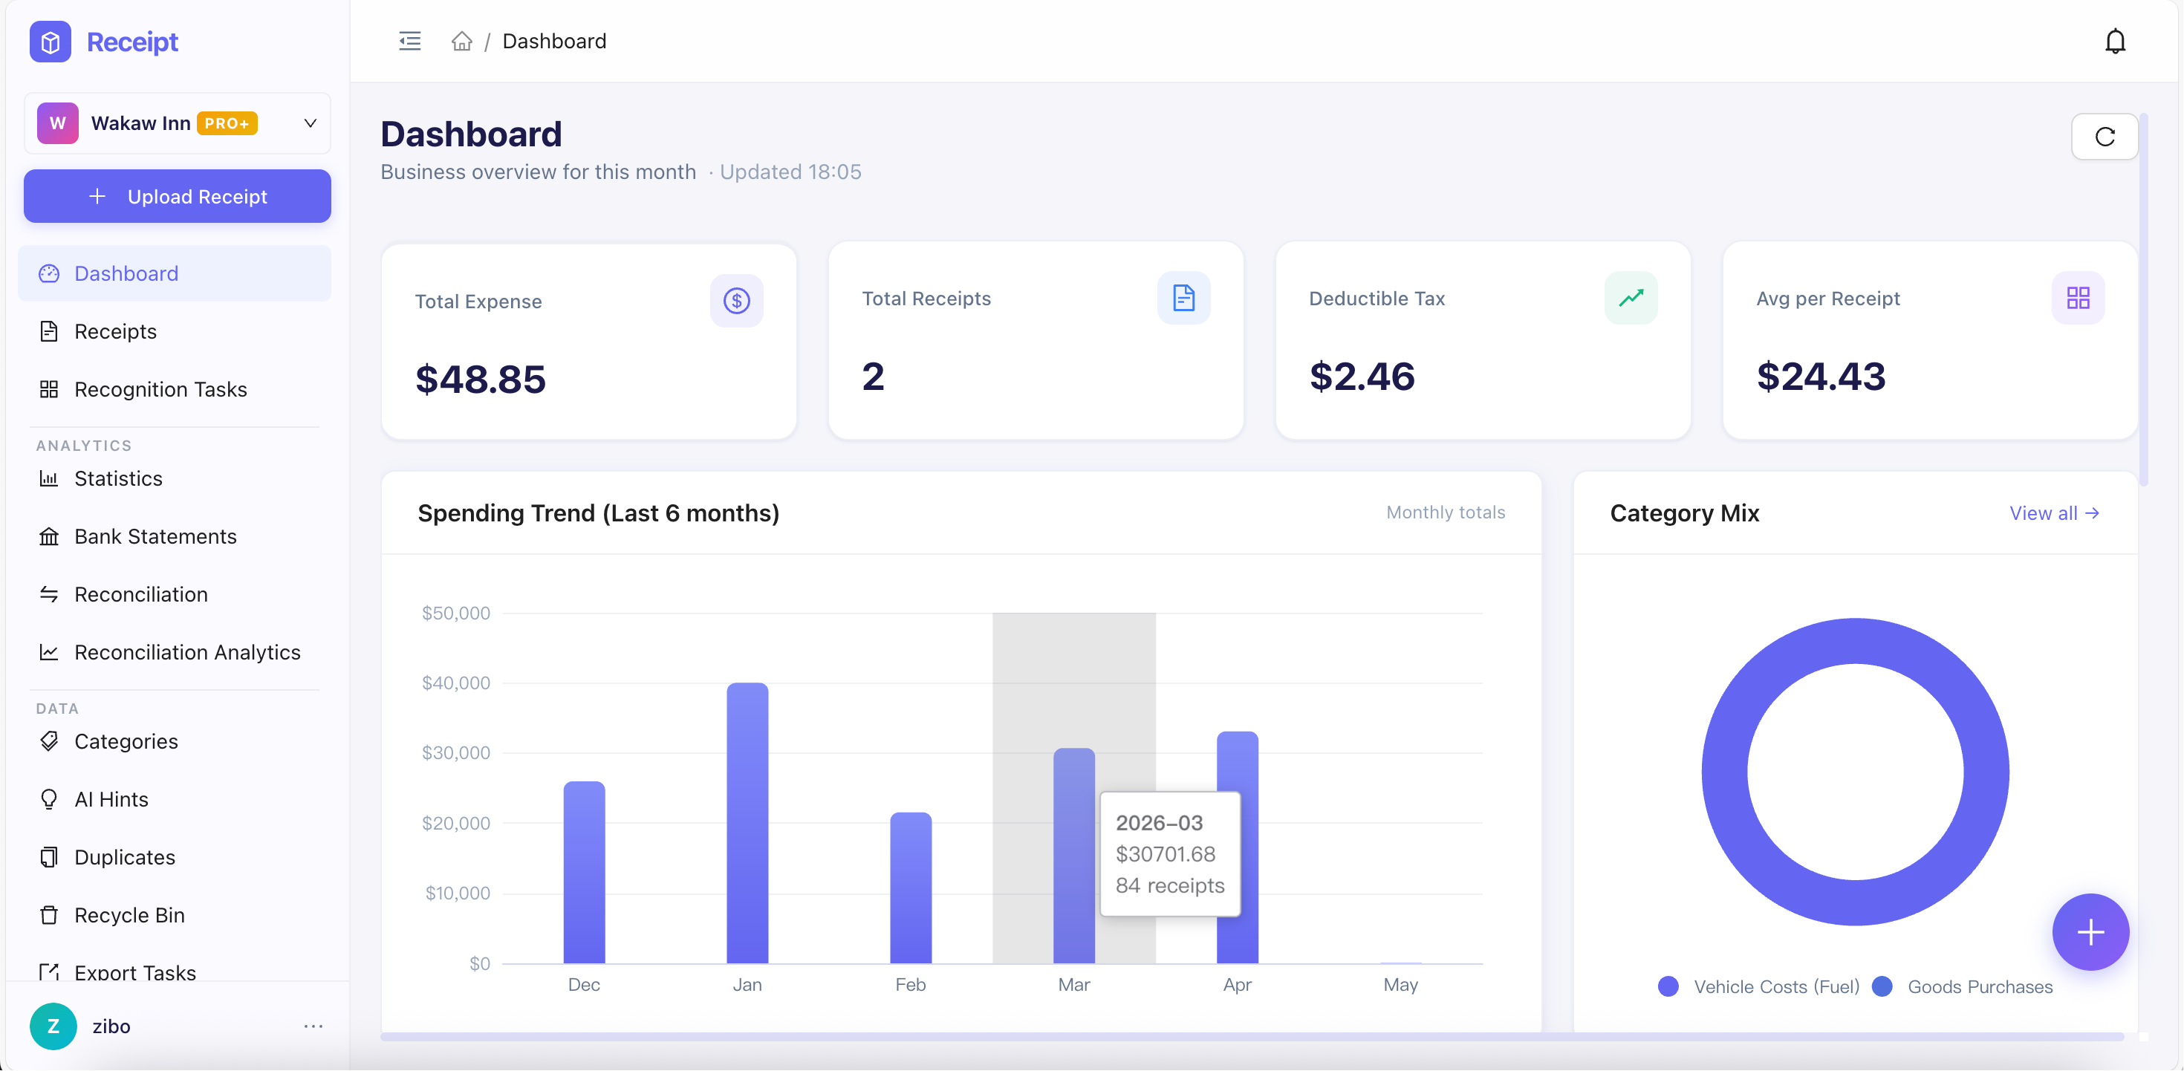
Task: Open Statistics from the Analytics section
Action: tap(175, 478)
